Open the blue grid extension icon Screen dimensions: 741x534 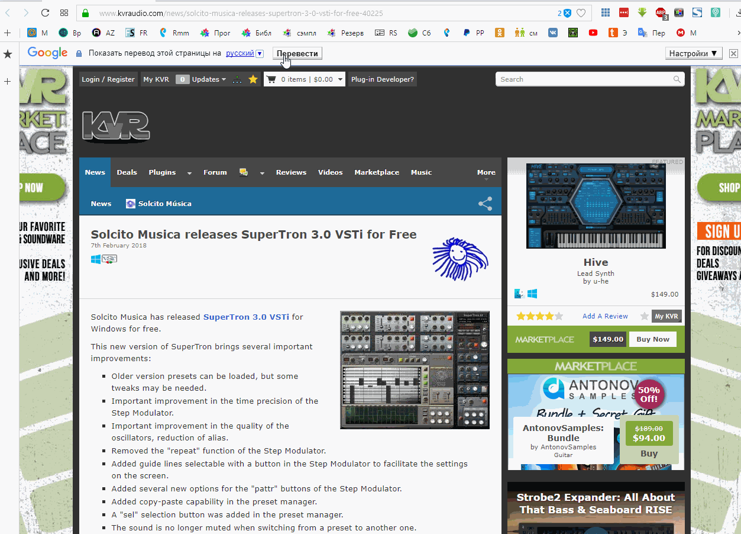605,12
